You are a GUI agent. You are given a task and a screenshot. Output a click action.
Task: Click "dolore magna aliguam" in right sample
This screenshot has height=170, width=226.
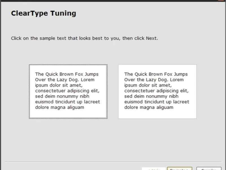[149, 107]
